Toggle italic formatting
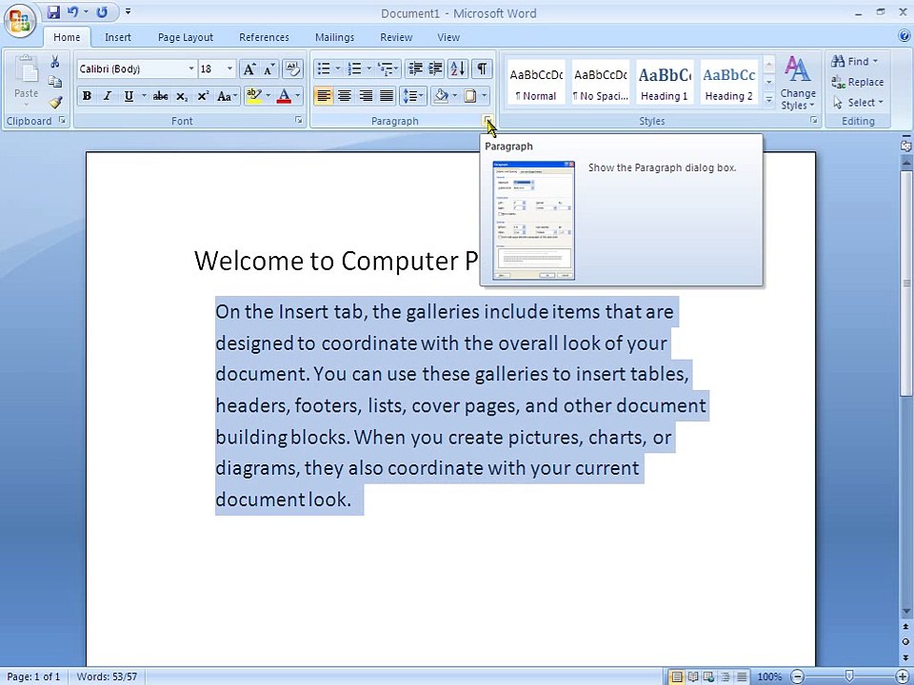This screenshot has width=914, height=685. [108, 96]
